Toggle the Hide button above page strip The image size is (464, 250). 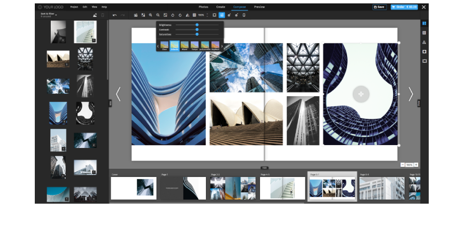click(264, 168)
